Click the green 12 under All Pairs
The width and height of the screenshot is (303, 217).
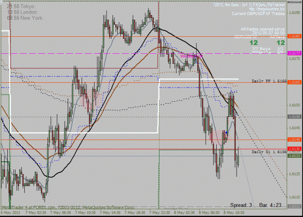pyautogui.click(x=281, y=43)
